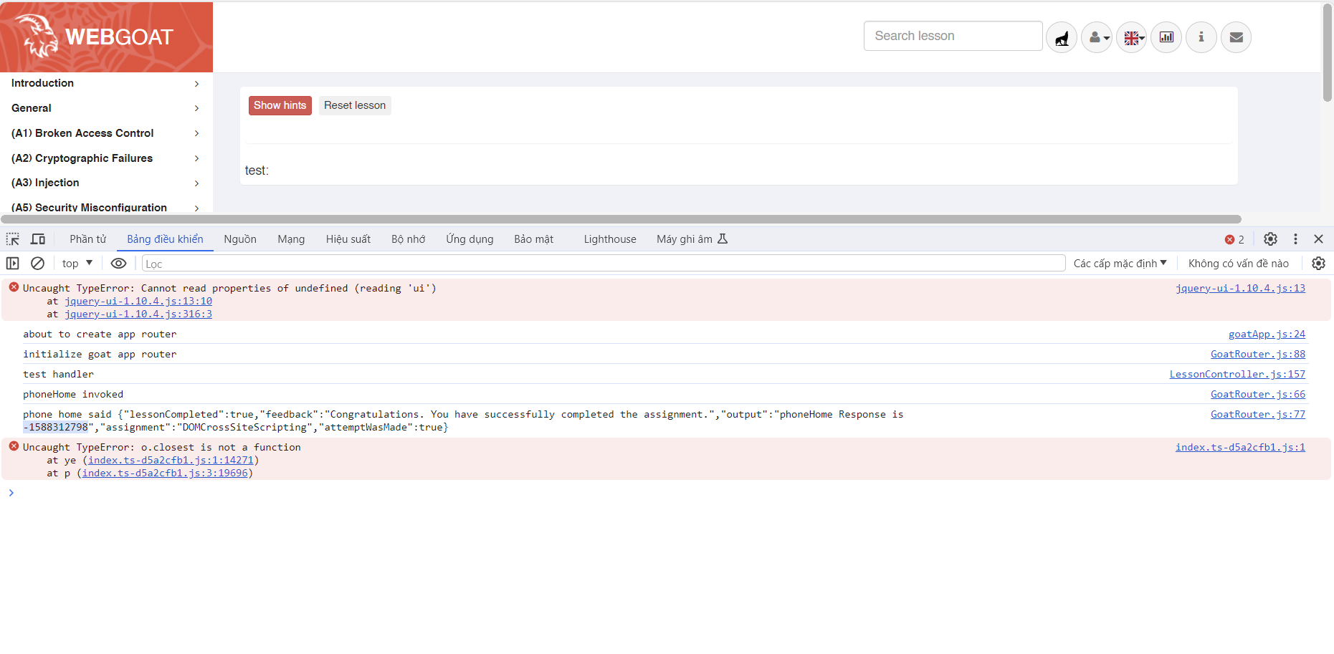The width and height of the screenshot is (1334, 654).
Task: Click the red error icon on jquery TypeError
Action: [14, 287]
